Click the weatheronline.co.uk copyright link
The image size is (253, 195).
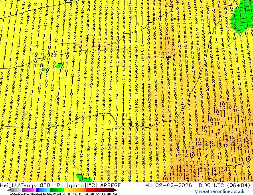(x=219, y=191)
